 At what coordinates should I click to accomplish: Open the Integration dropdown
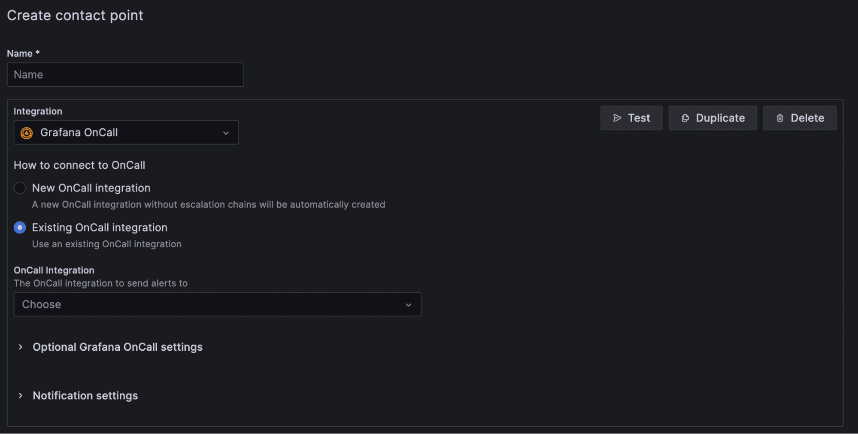[x=126, y=133]
